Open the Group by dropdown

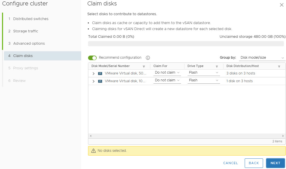click(262, 58)
